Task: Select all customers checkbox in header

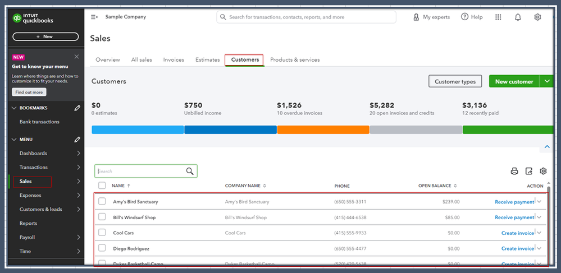Action: pyautogui.click(x=102, y=186)
